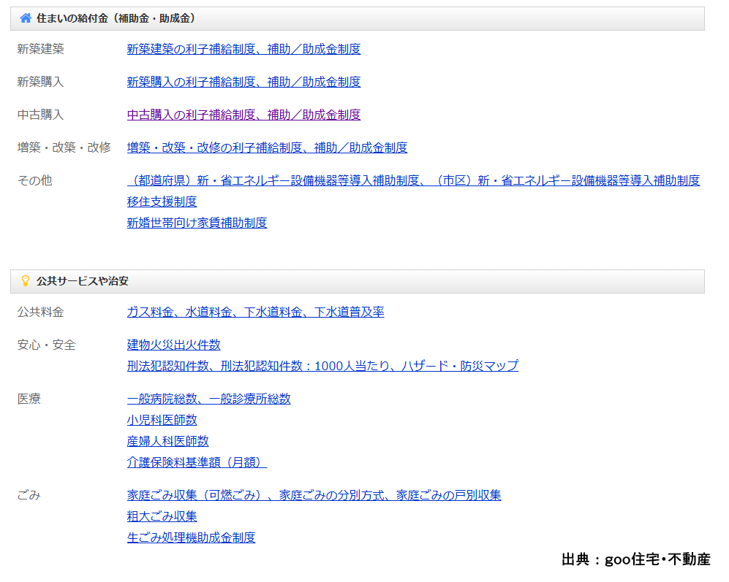Open 新築購入の利子補給制度 link
Screen dimensions: 729x582
243,82
